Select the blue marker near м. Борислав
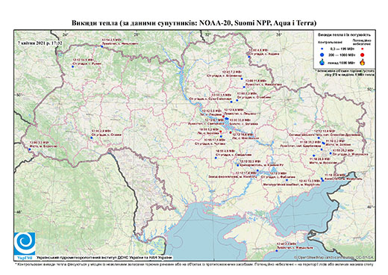The height and width of the screenshot is (275, 388). tap(30, 149)
